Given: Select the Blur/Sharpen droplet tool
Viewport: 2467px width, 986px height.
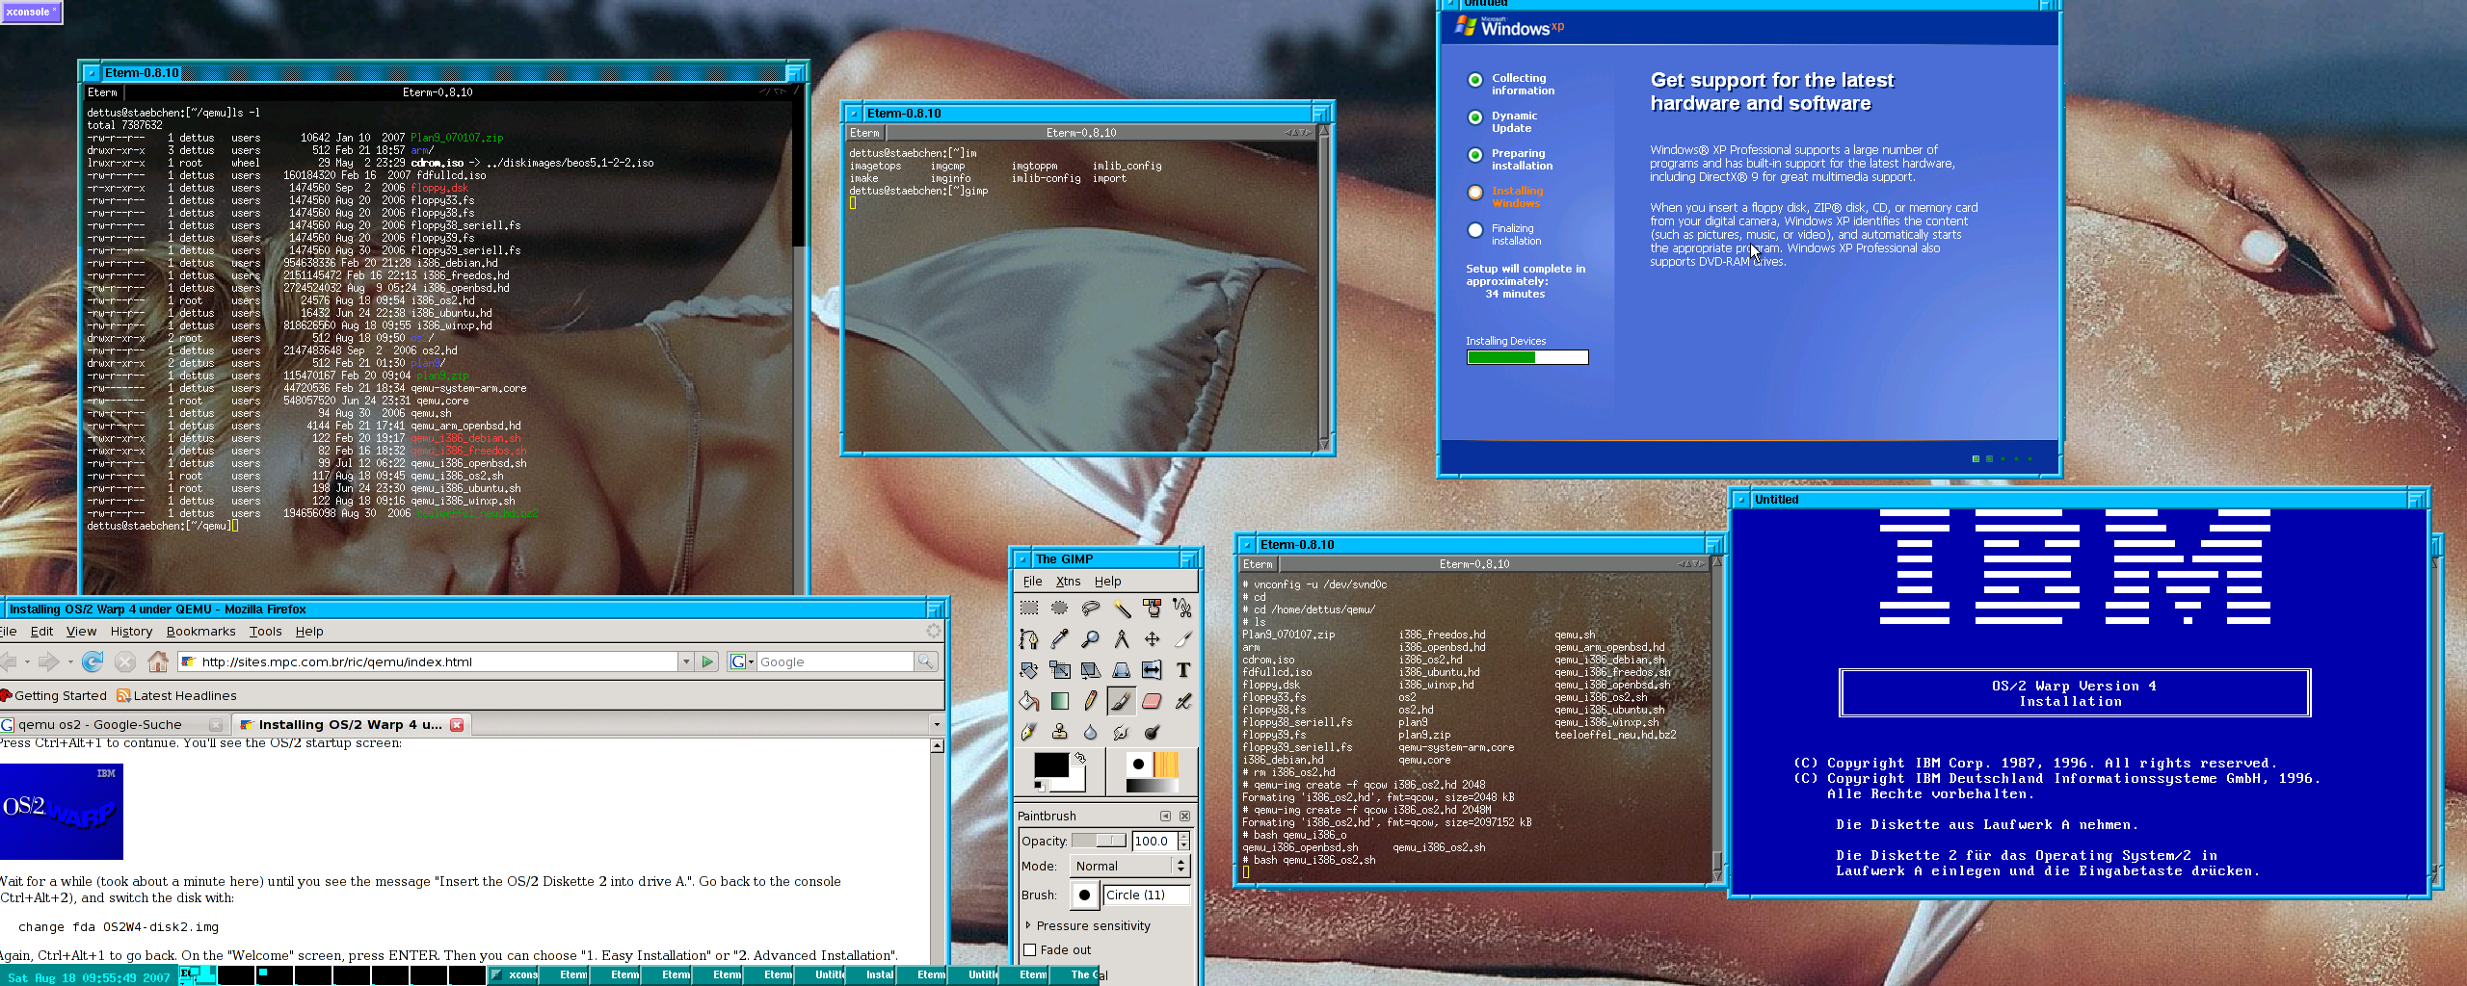Looking at the screenshot, I should pos(1091,732).
